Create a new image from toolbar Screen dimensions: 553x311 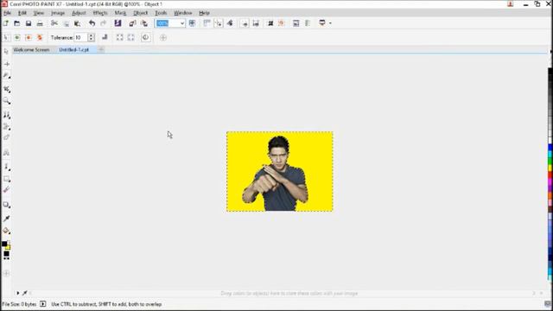click(6, 23)
